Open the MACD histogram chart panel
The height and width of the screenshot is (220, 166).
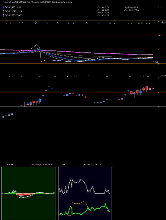(x=28, y=193)
